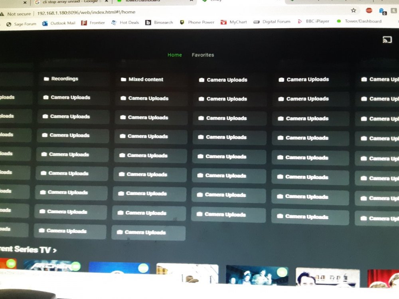Open the Recordings library button
This screenshot has height=299, width=399.
[74, 79]
